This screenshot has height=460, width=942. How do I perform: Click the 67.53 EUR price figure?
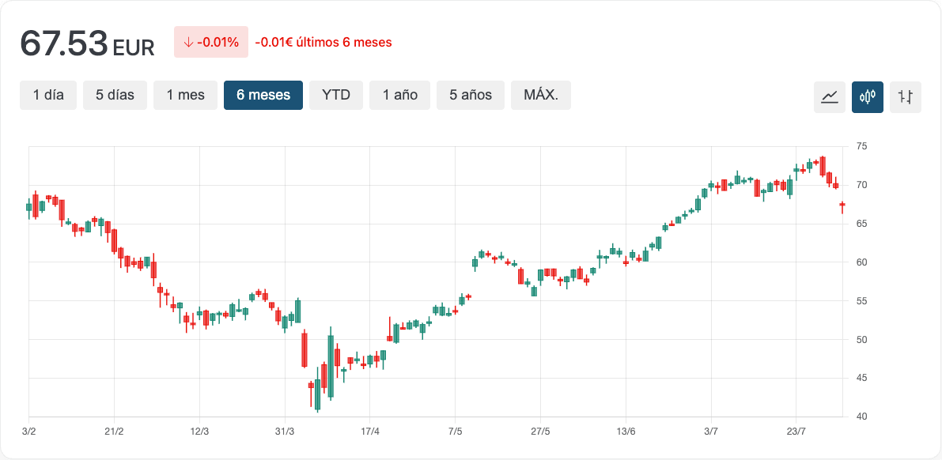click(87, 43)
